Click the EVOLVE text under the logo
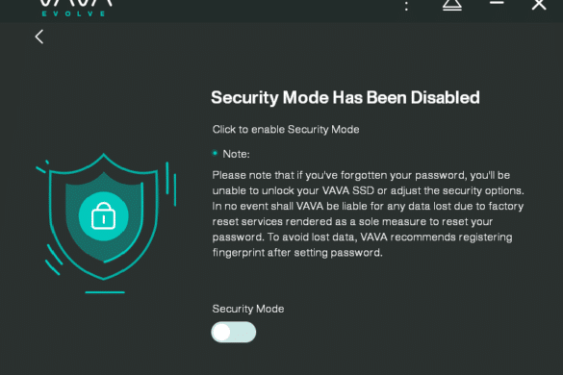The height and width of the screenshot is (375, 563). 73,13
